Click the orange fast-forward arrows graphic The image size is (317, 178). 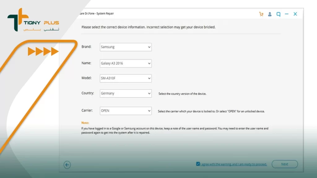(43, 51)
